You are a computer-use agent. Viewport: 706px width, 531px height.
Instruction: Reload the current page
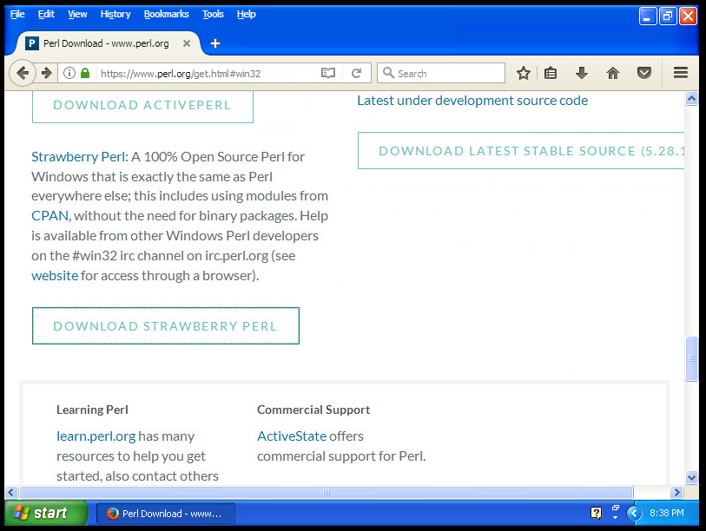point(356,74)
